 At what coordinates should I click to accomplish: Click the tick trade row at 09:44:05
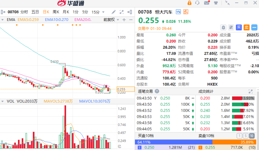tap(165, 129)
